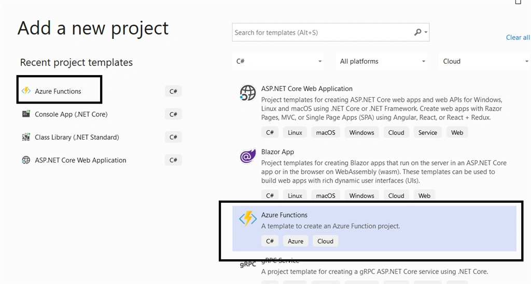Image resolution: width=531 pixels, height=284 pixels.
Task: Click Cloud tag under ASP.NET Core Web Application
Action: click(x=396, y=132)
